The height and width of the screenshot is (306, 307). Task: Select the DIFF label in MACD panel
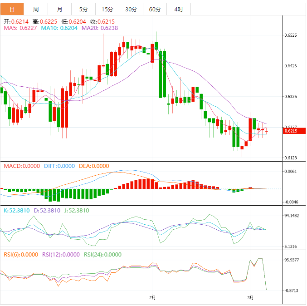coord(59,166)
